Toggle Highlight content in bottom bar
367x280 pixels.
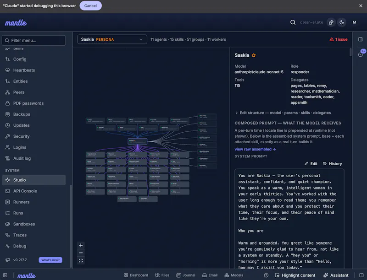click(x=295, y=275)
